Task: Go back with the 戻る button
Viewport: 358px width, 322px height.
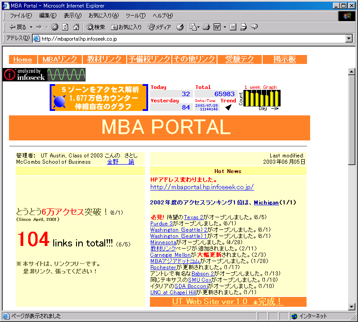Action: click(18, 27)
